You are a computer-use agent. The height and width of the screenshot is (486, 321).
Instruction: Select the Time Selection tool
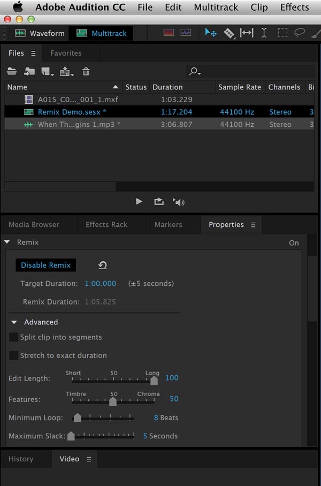[x=264, y=33]
